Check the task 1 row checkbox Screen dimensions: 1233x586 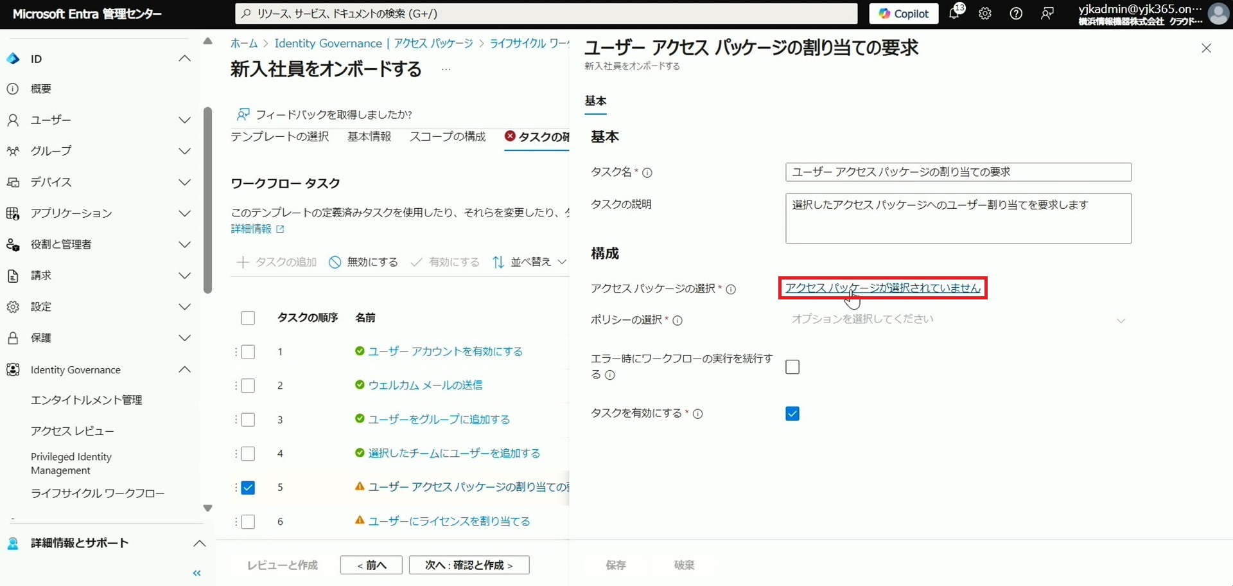point(248,352)
